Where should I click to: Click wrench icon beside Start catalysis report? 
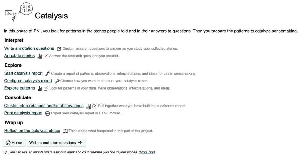48,74
